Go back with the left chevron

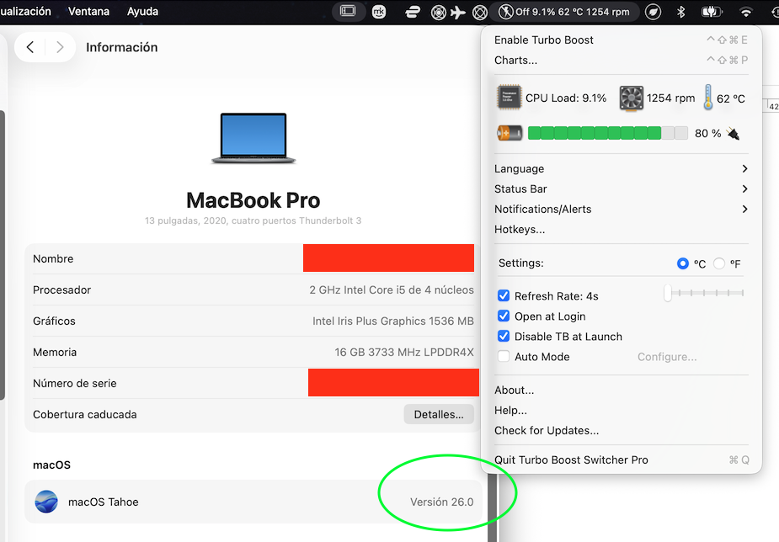(30, 47)
